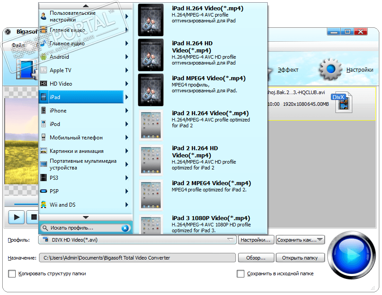Expand the Wii and DS submenu arrow
Screen dimensions: 382x295
tap(127, 204)
